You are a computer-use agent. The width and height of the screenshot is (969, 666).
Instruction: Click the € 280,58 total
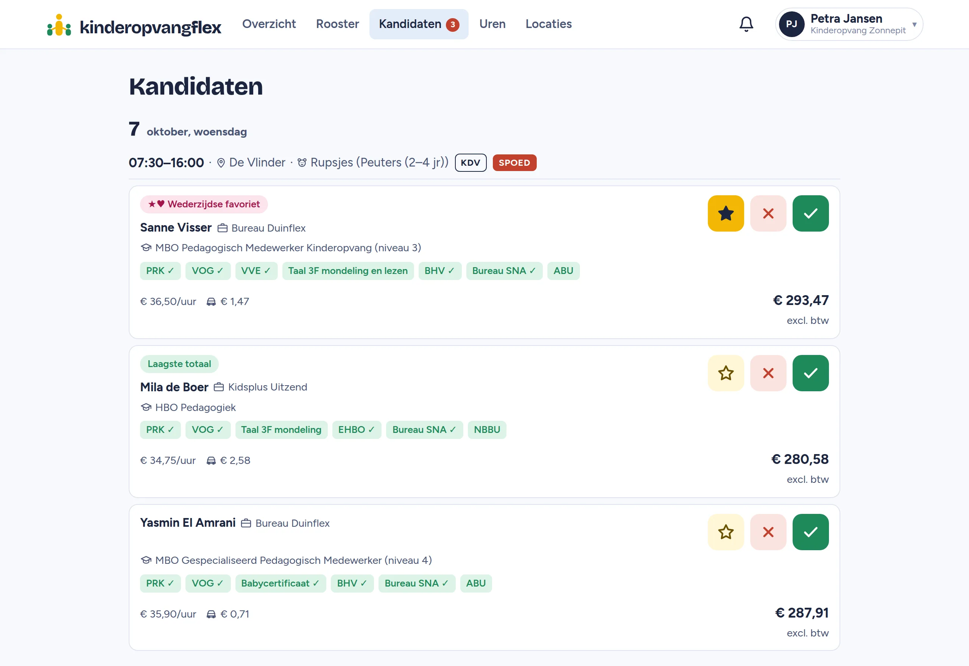point(799,459)
